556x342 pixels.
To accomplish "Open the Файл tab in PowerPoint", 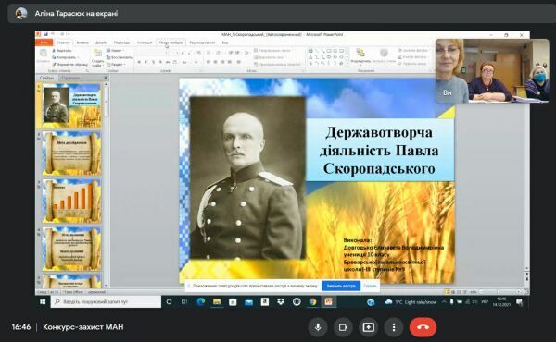I will 44,43.
